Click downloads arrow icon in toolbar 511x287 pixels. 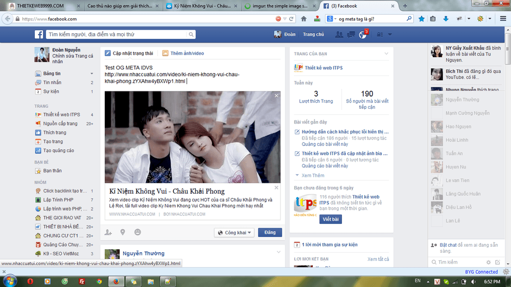tap(446, 19)
